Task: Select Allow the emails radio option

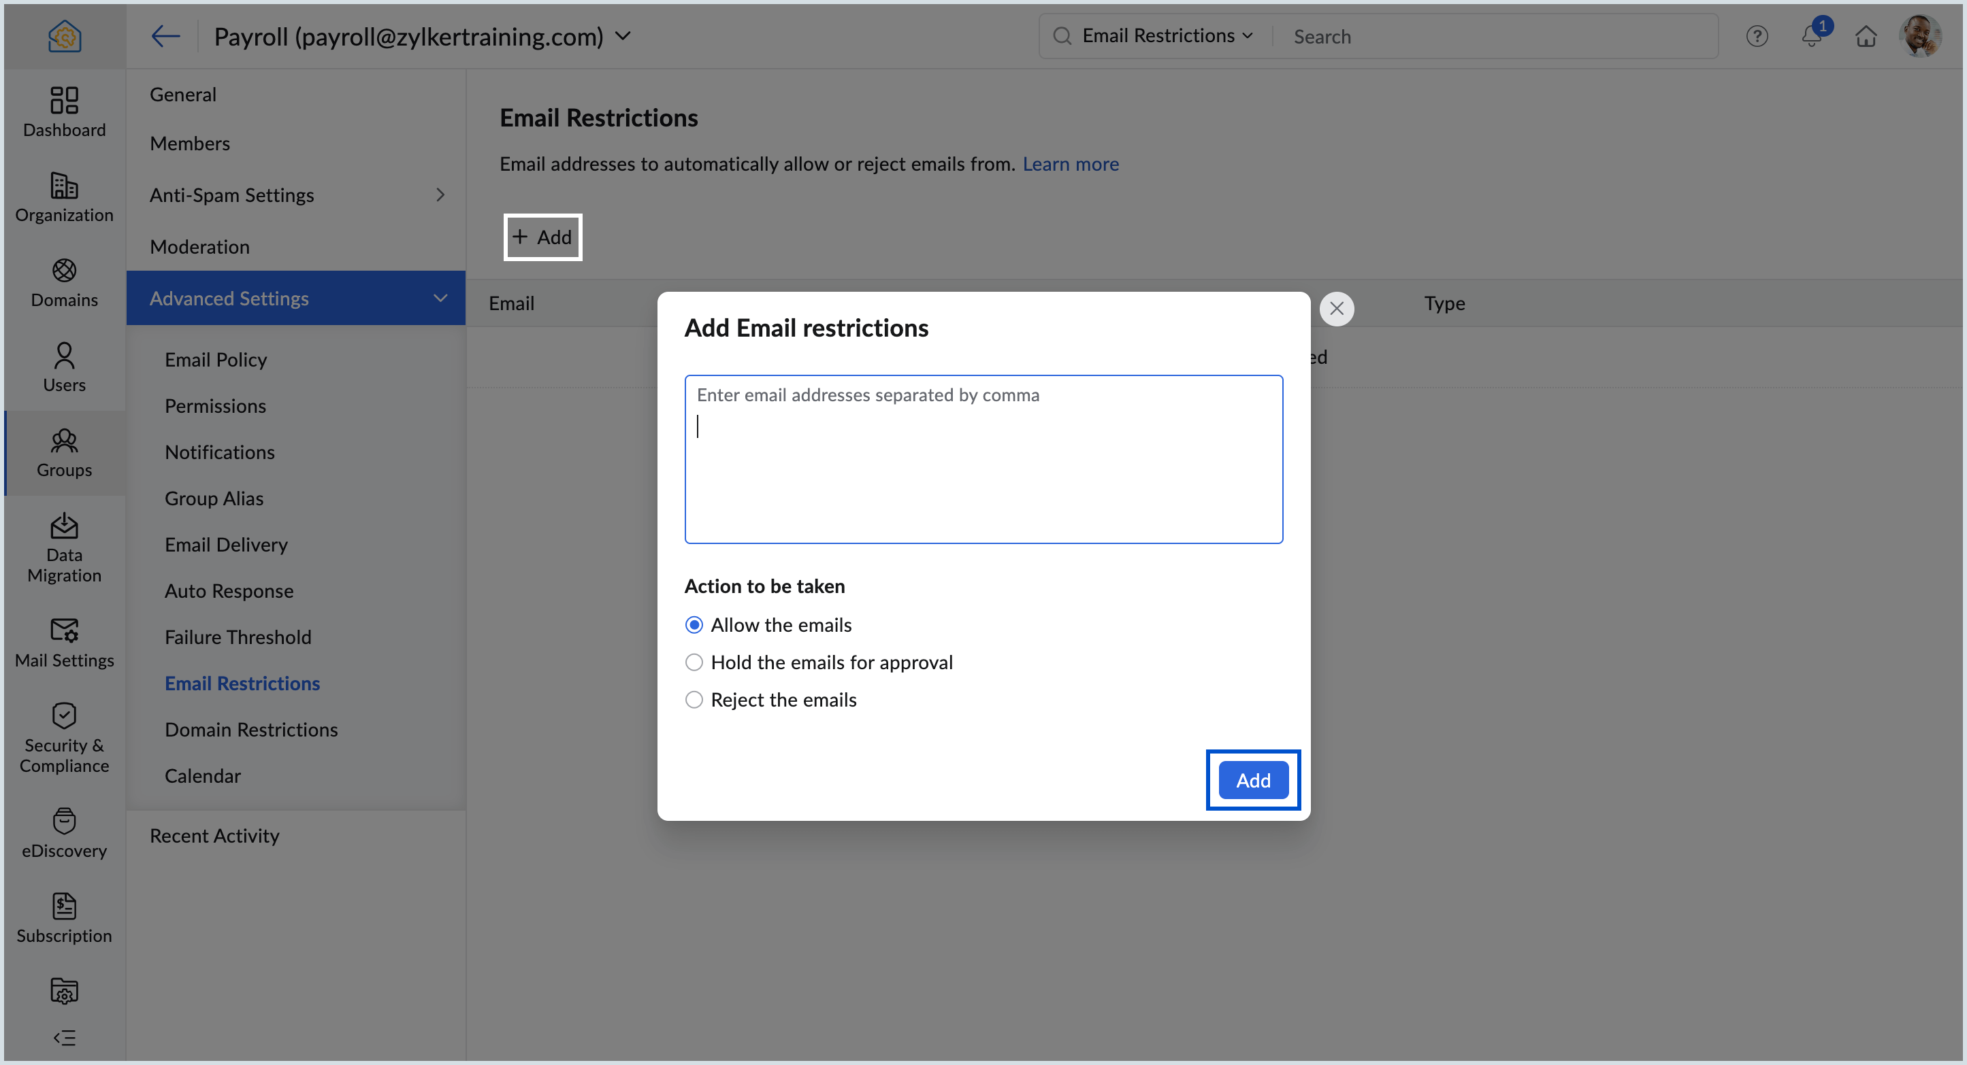Action: (x=694, y=625)
